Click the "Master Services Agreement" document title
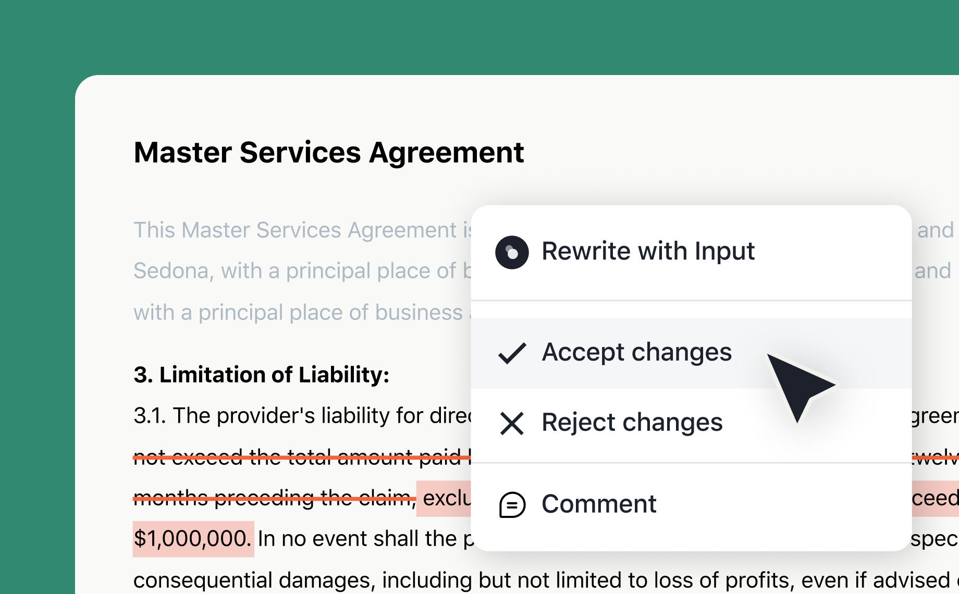 click(328, 152)
